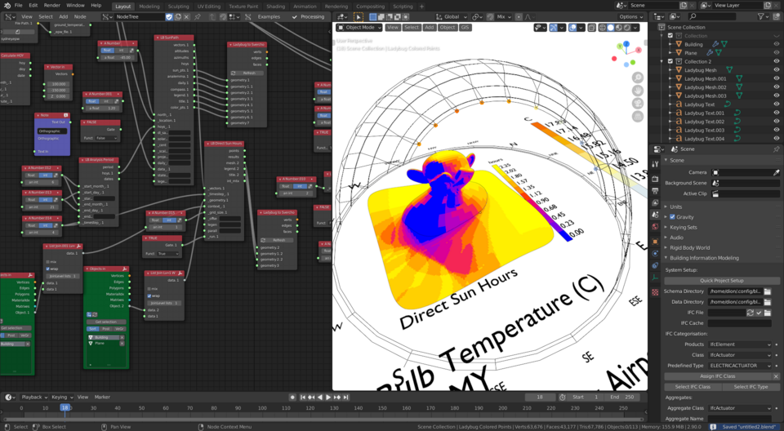This screenshot has height=431, width=784.
Task: Open the View Layer properties tab icon
Action: pos(655,202)
